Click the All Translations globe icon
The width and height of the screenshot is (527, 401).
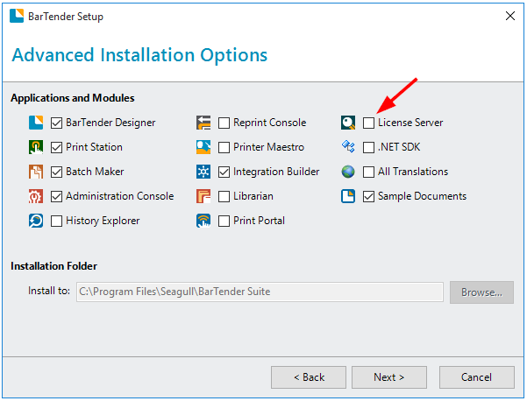348,172
